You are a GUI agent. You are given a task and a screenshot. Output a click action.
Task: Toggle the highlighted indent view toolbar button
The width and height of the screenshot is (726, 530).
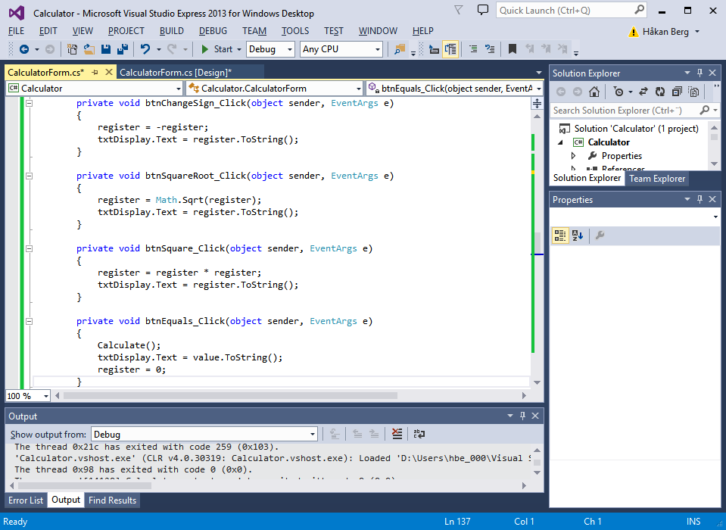(x=450, y=49)
